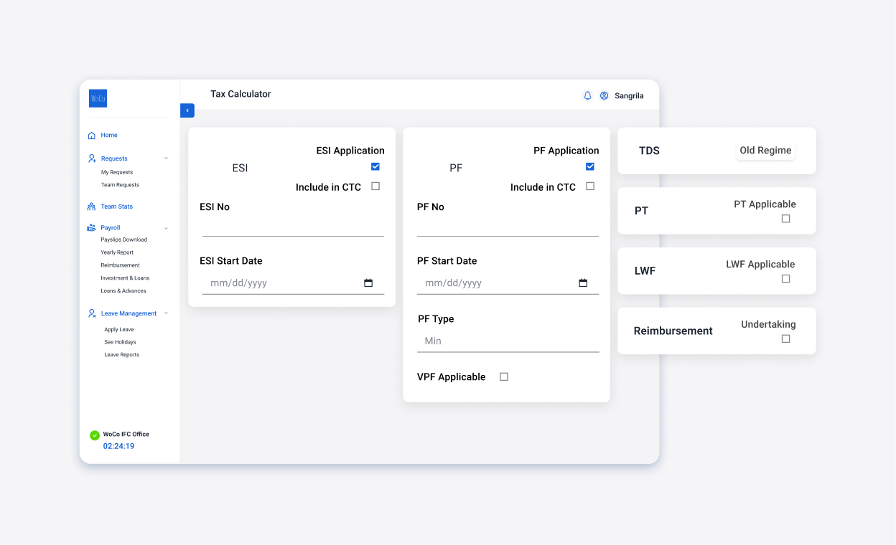The width and height of the screenshot is (896, 545).
Task: Open Loans & Advances link
Action: click(x=123, y=291)
